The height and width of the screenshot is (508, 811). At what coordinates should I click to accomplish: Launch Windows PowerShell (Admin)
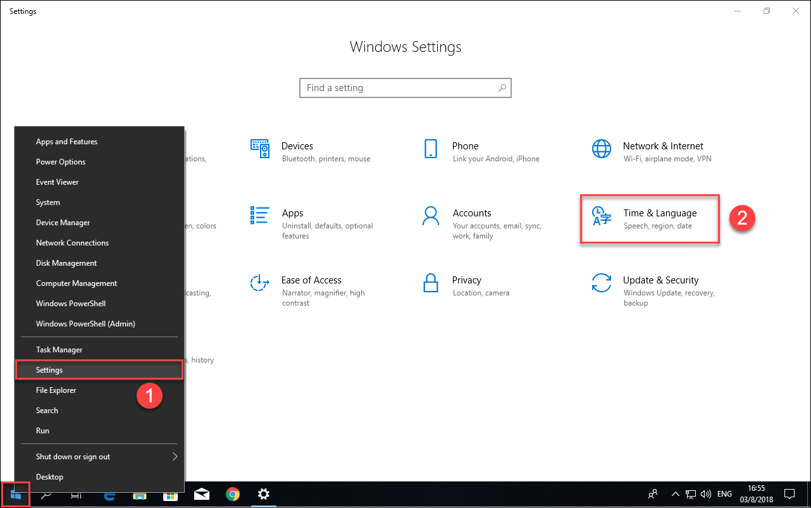[x=99, y=324]
